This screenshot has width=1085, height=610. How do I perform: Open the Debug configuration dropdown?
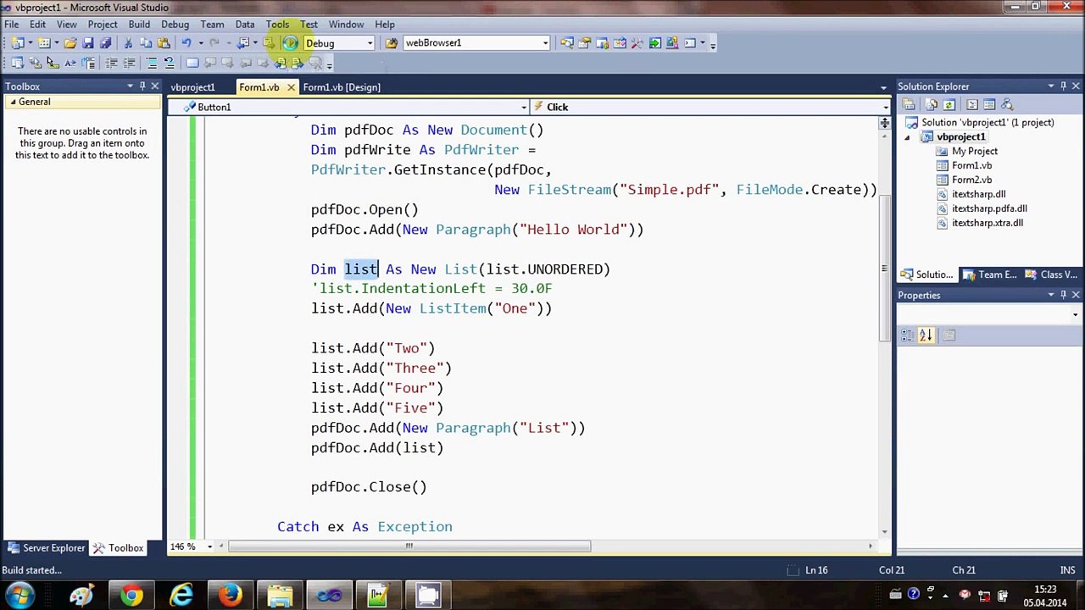(x=370, y=43)
